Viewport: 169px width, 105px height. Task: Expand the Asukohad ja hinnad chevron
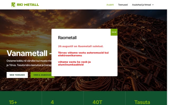point(153,5)
